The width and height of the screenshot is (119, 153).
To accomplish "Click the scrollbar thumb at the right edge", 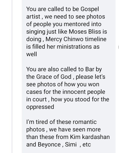I will [x=118, y=47].
